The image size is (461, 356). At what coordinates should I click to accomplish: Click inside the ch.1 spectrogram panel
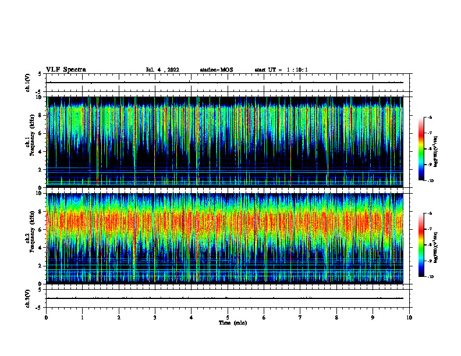click(x=225, y=142)
